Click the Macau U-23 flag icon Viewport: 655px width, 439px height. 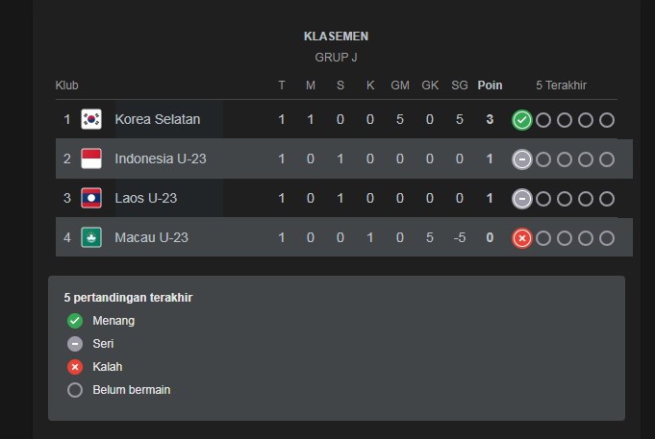tap(91, 237)
